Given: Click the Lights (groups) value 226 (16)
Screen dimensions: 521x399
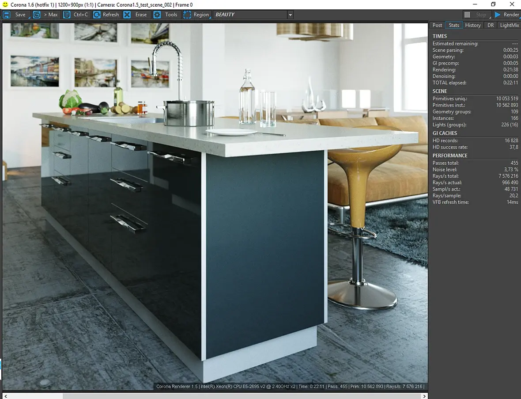Looking at the screenshot, I should click(x=510, y=125).
